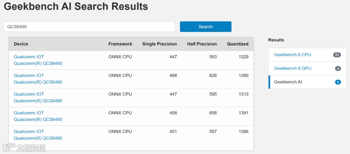350x154 pixels.
Task: Click the watermark logo icon
Action: coord(10,147)
